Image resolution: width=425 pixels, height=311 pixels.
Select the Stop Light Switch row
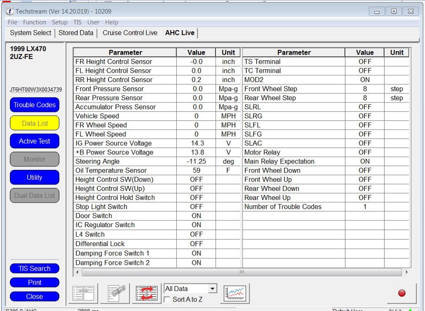tap(157, 206)
